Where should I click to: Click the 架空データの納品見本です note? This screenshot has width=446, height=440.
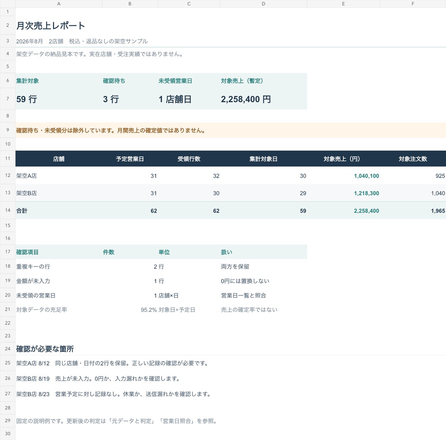pyautogui.click(x=100, y=54)
